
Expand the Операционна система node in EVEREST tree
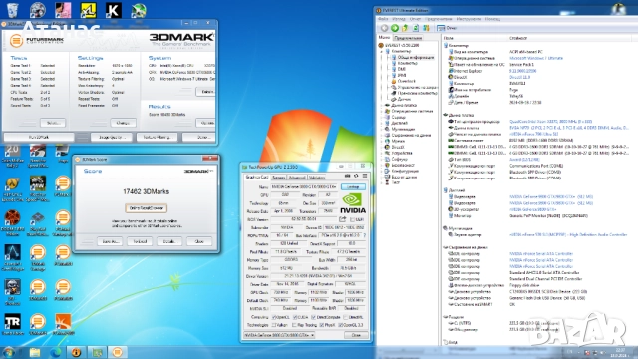click(382, 111)
